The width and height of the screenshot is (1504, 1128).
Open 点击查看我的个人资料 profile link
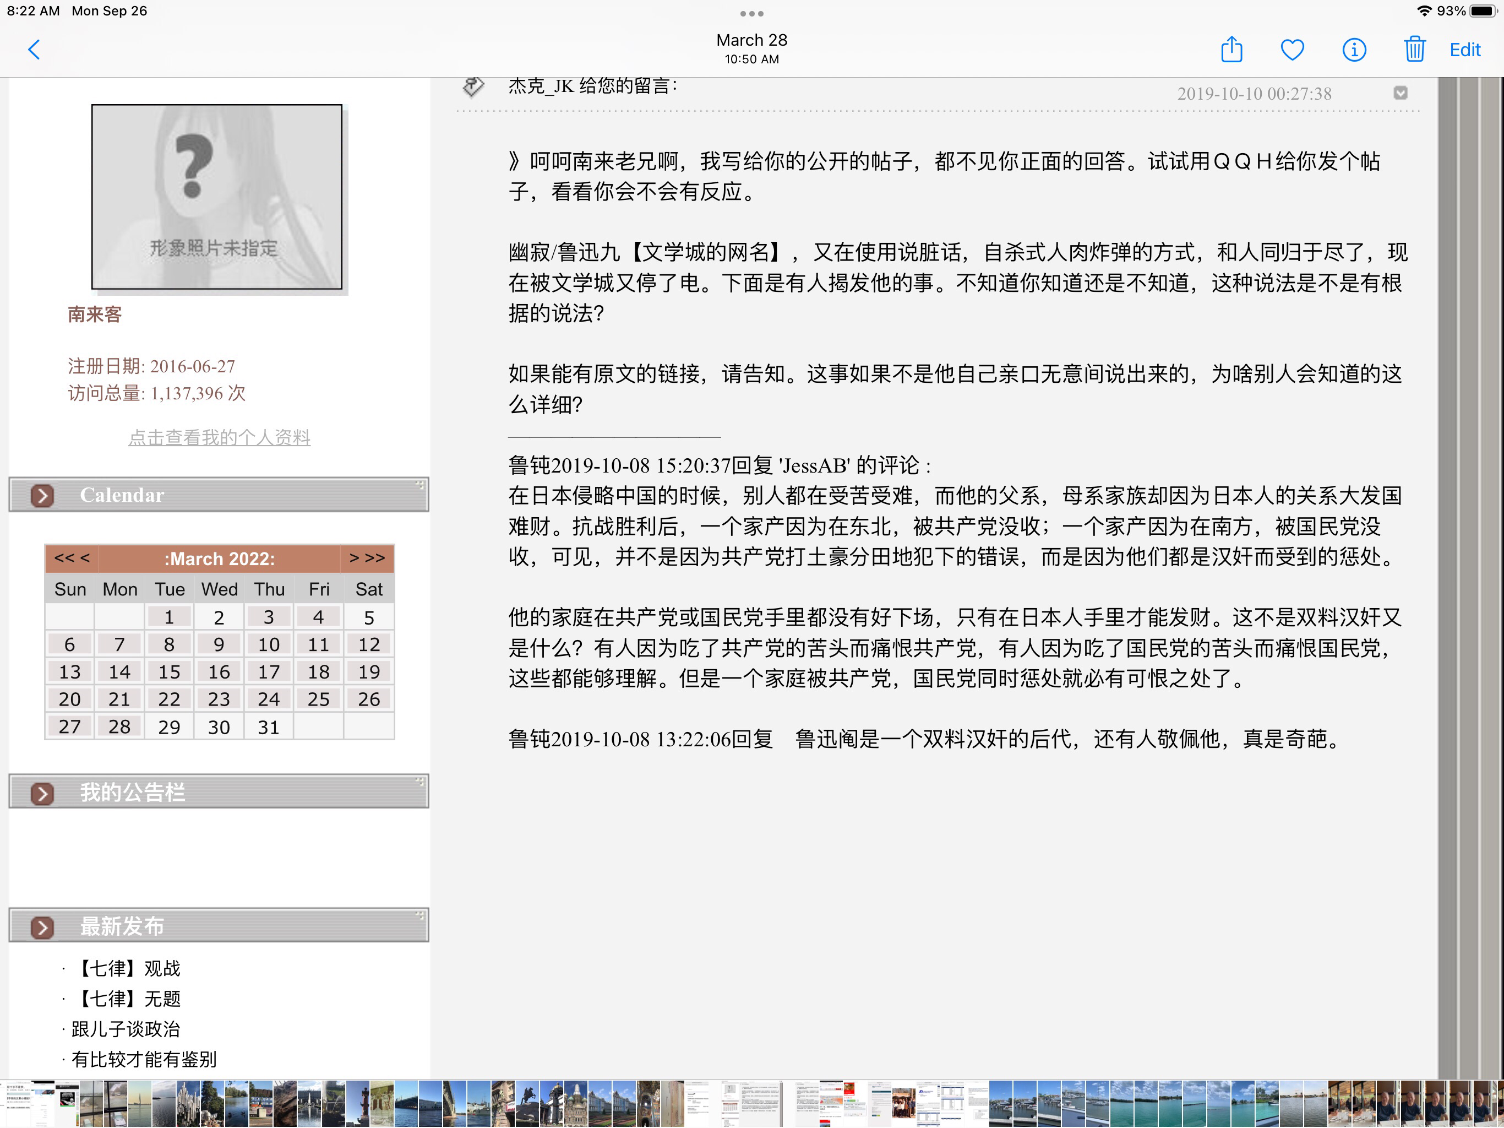click(x=220, y=437)
